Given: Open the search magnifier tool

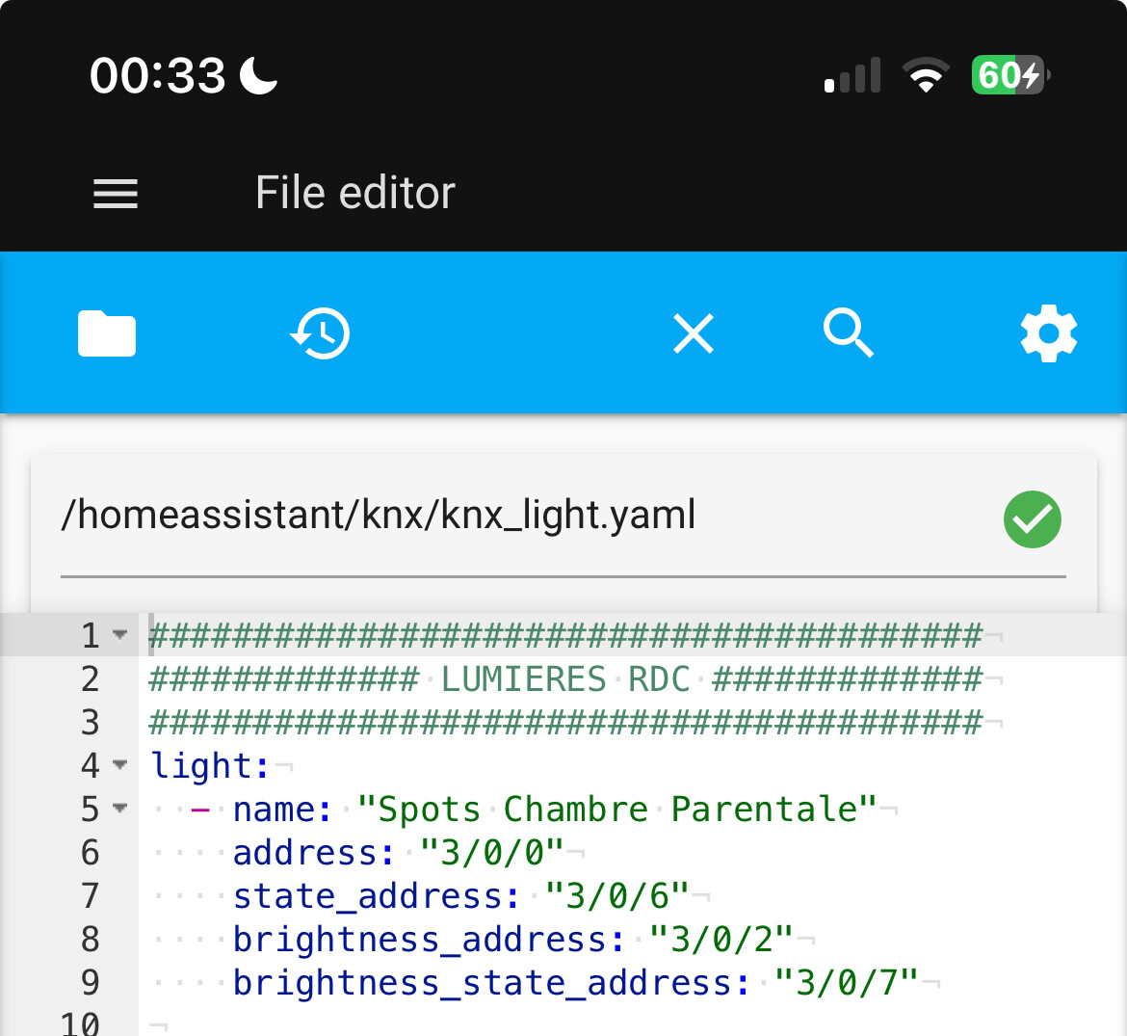Looking at the screenshot, I should (849, 334).
